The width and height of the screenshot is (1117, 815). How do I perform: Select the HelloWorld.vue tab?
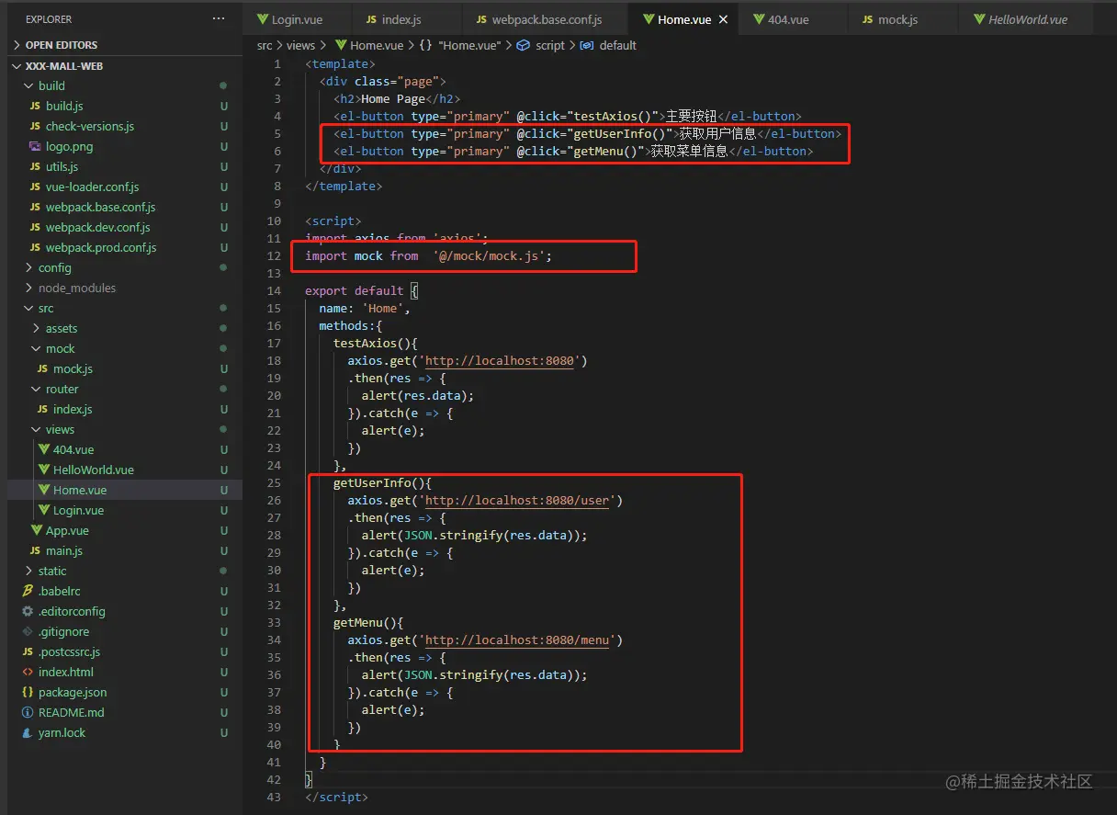coord(1027,19)
